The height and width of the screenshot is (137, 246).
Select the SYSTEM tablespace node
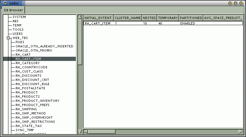(19, 17)
